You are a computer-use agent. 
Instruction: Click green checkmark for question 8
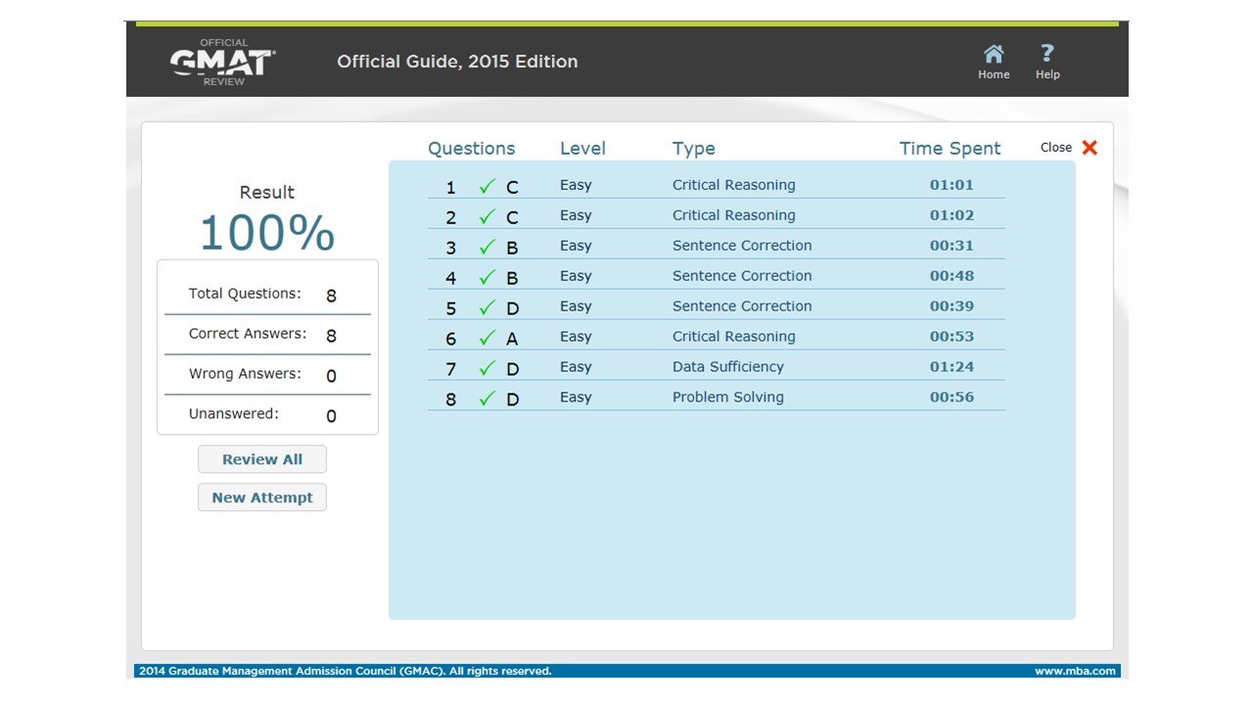(x=487, y=399)
